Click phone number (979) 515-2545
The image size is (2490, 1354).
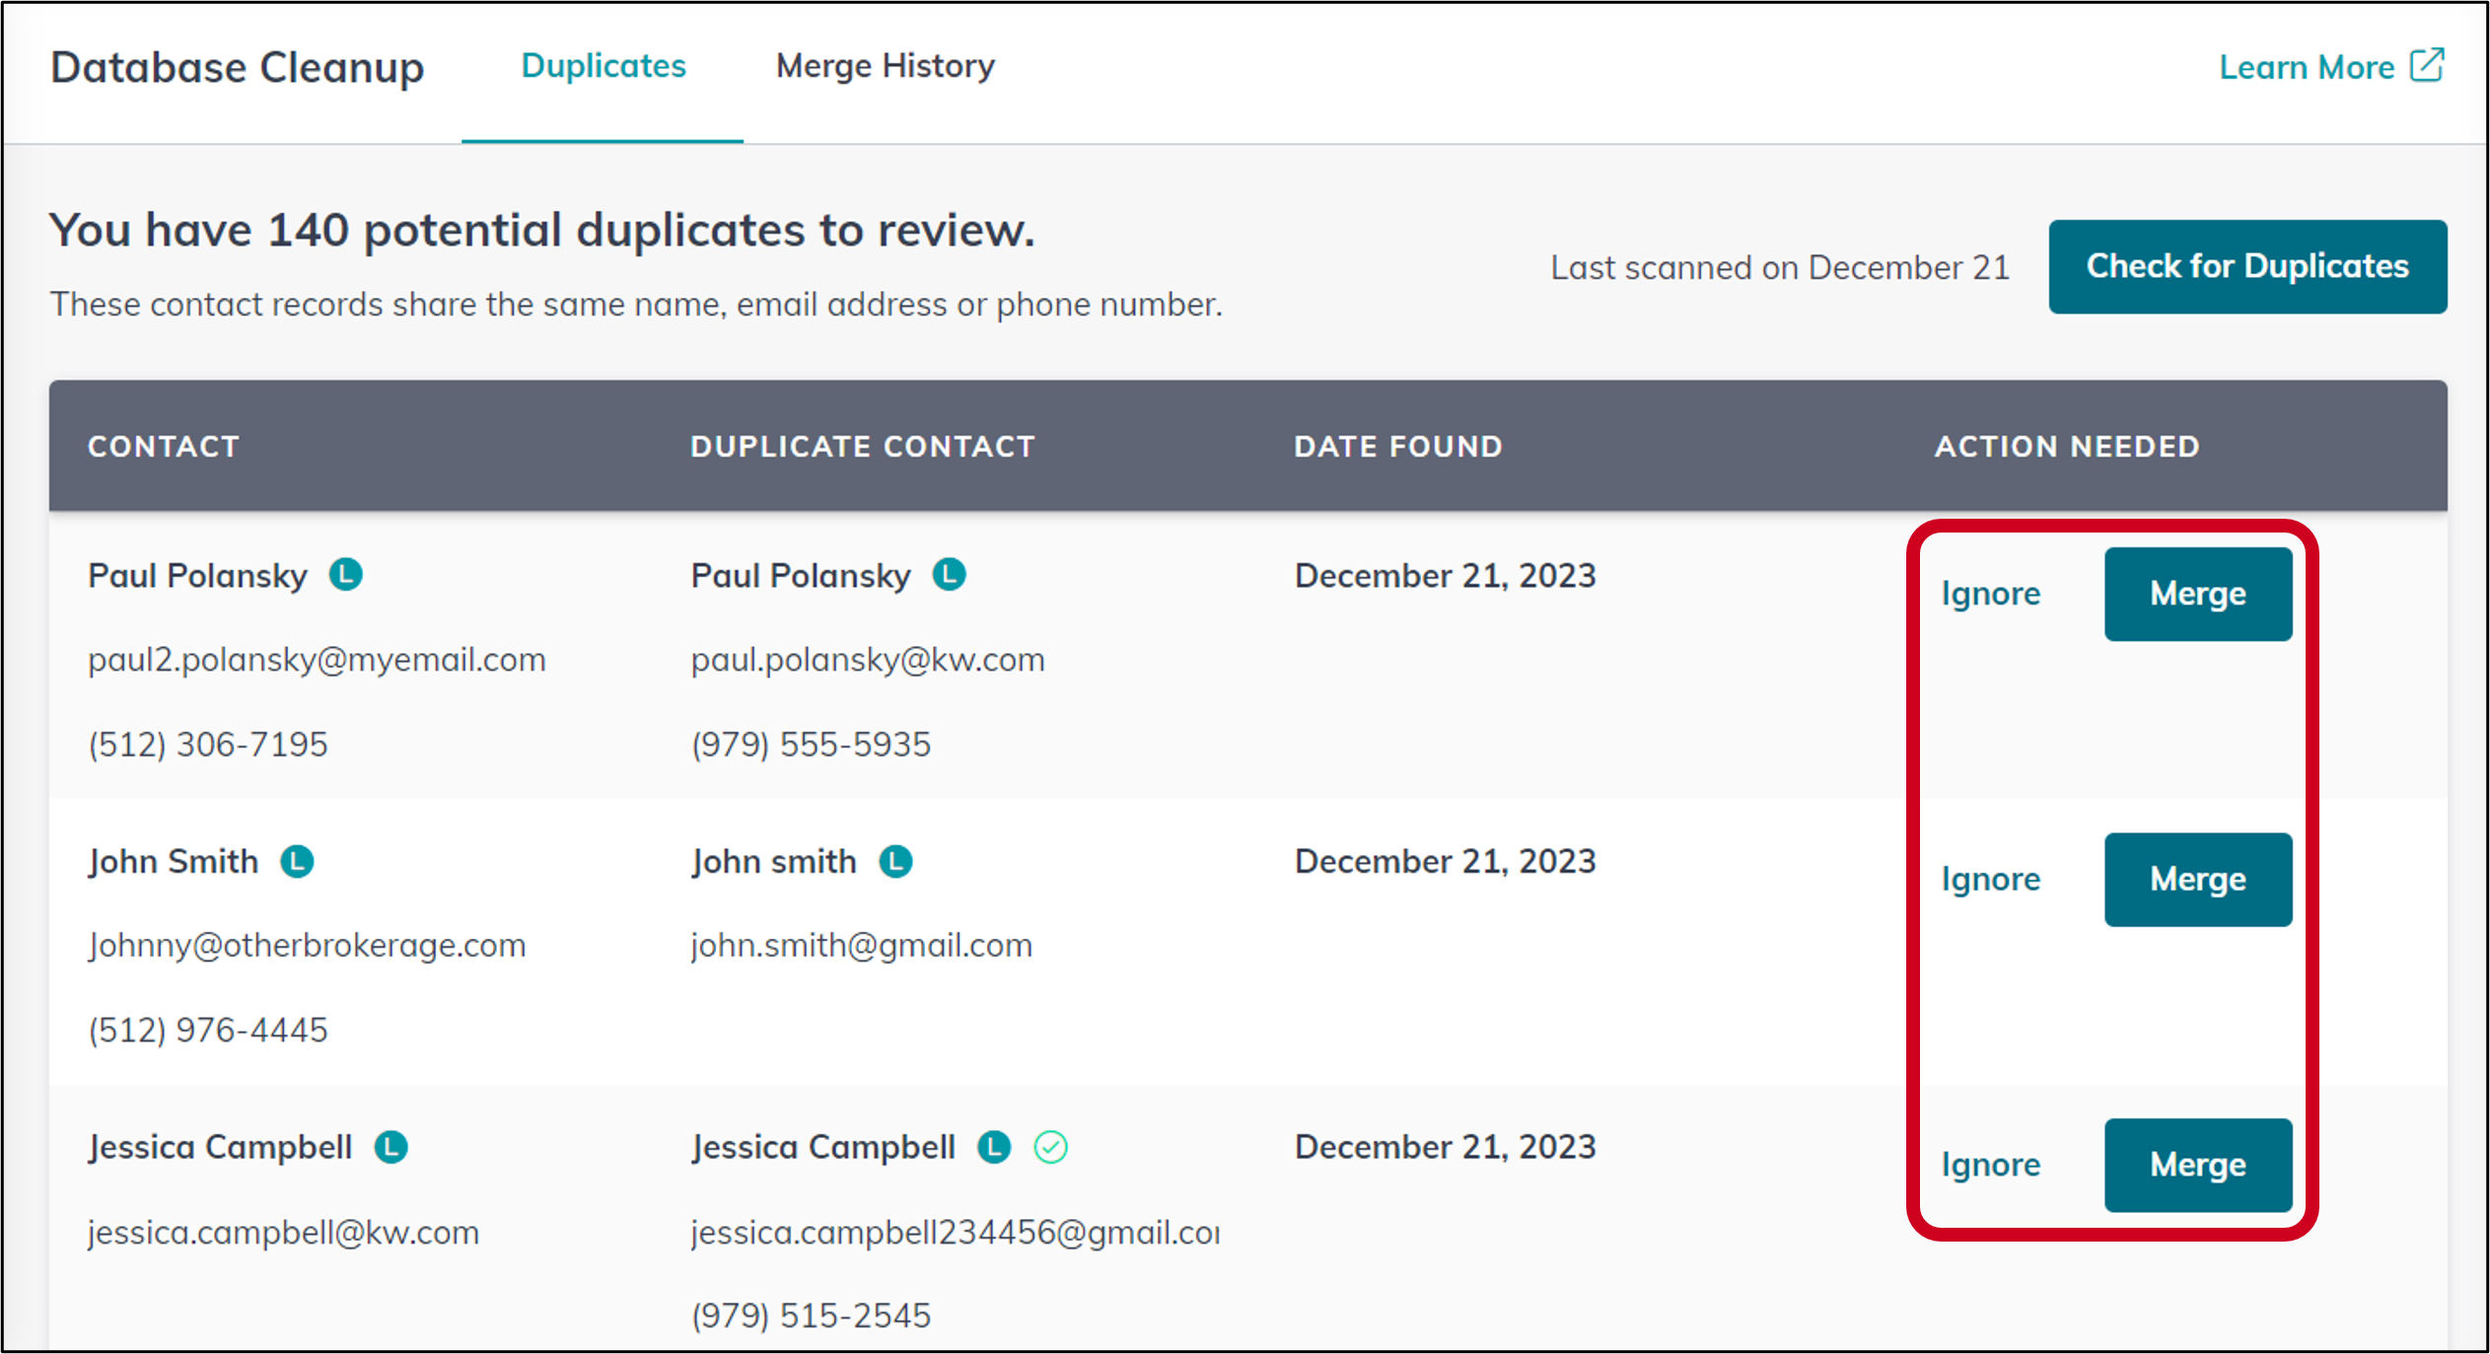coord(811,1316)
